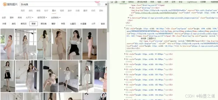
Task: Follow the underlined img src URL in DevTools
Action: click(x=156, y=13)
